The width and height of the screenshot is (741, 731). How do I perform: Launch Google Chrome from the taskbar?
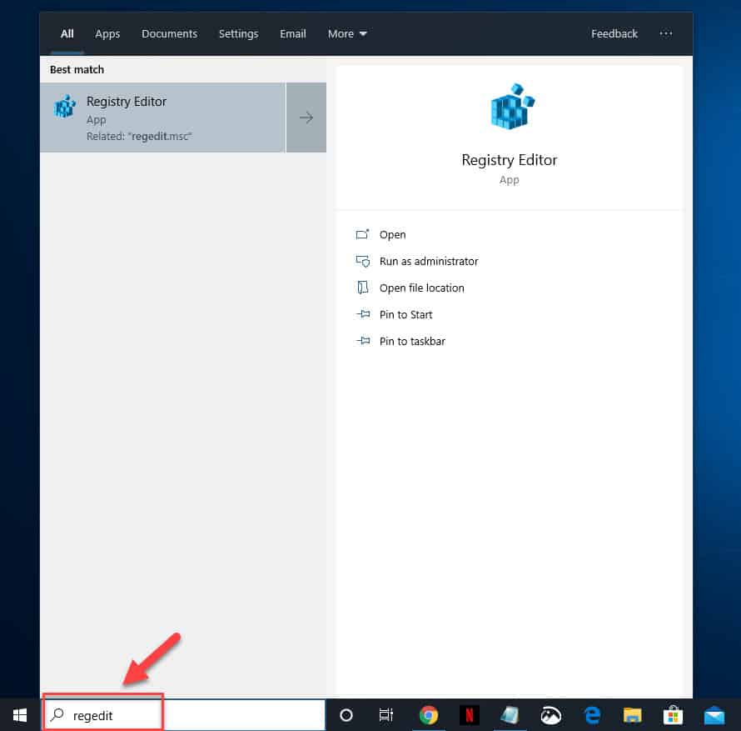(x=428, y=715)
